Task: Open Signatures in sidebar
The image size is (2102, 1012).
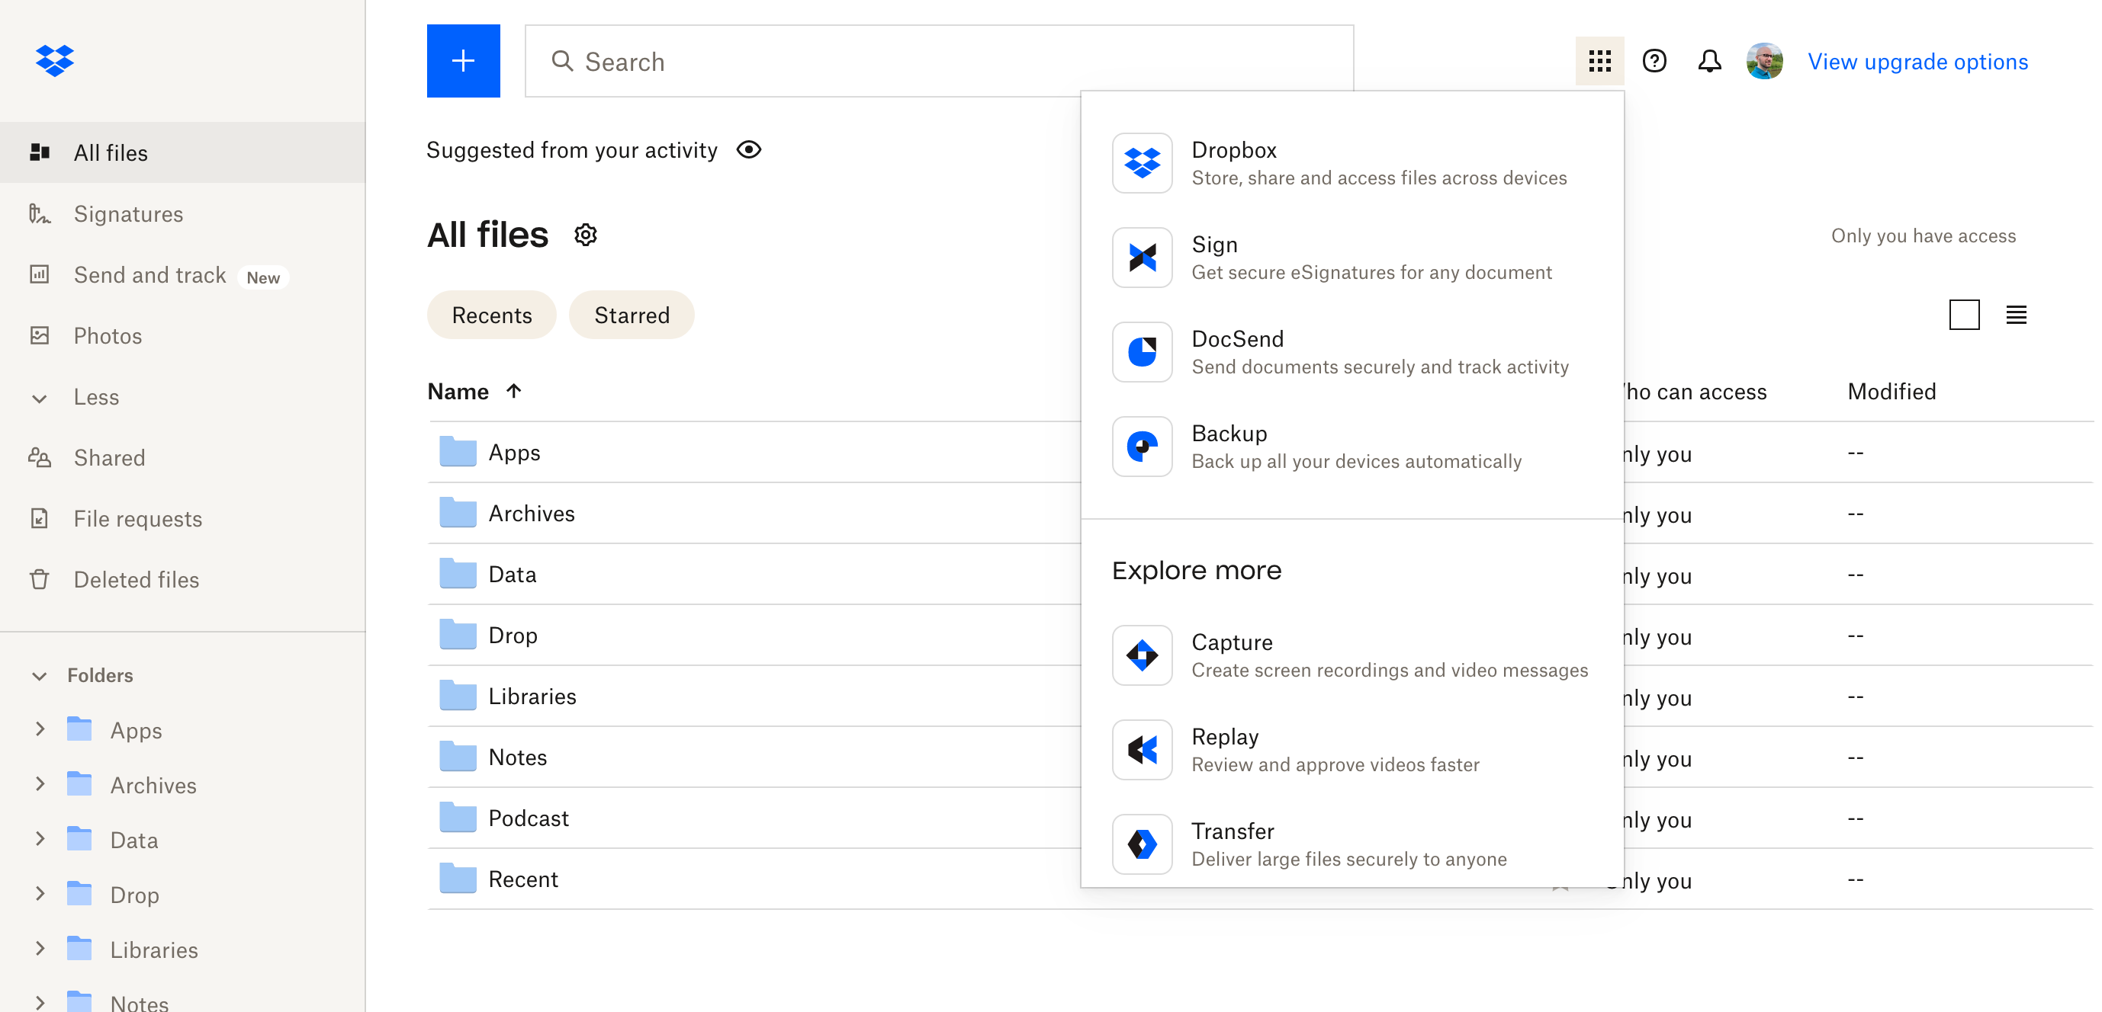Action: (183, 213)
